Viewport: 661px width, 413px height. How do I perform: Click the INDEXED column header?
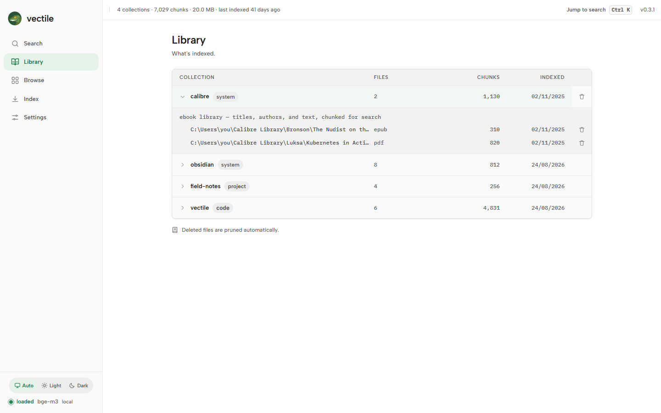click(x=552, y=77)
